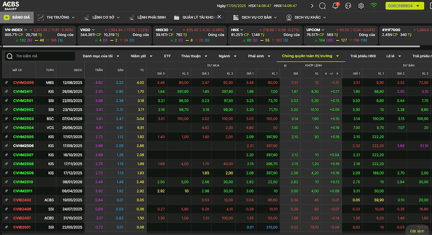Pin the CVHM2508 row

pyautogui.click(x=6, y=164)
